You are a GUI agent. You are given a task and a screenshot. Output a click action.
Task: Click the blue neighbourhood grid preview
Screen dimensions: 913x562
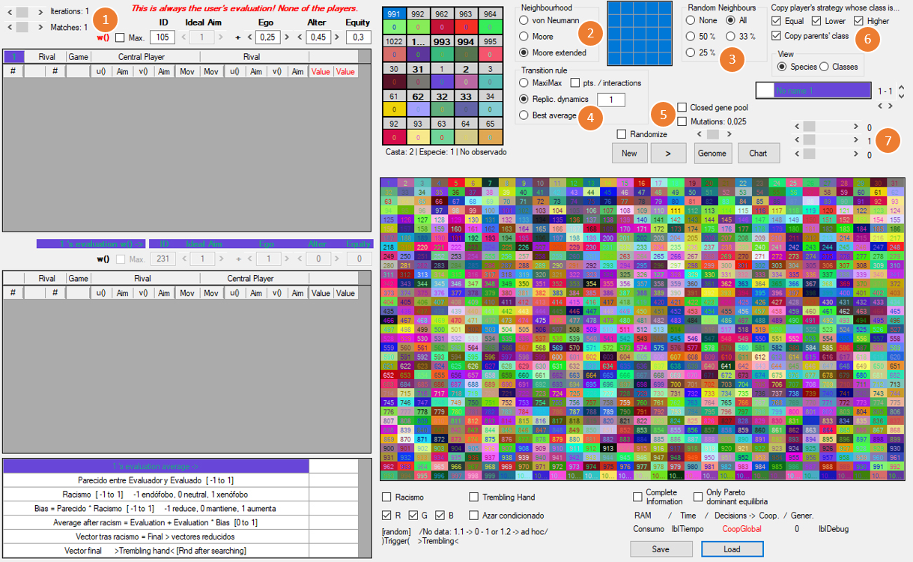tap(639, 34)
